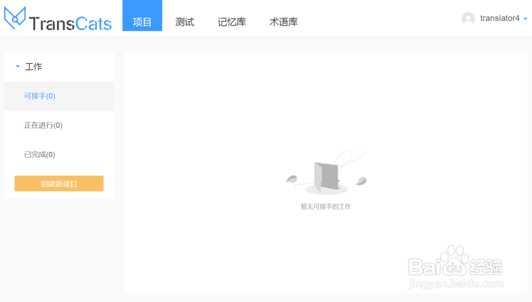View 已完成(0) work list

(x=59, y=154)
